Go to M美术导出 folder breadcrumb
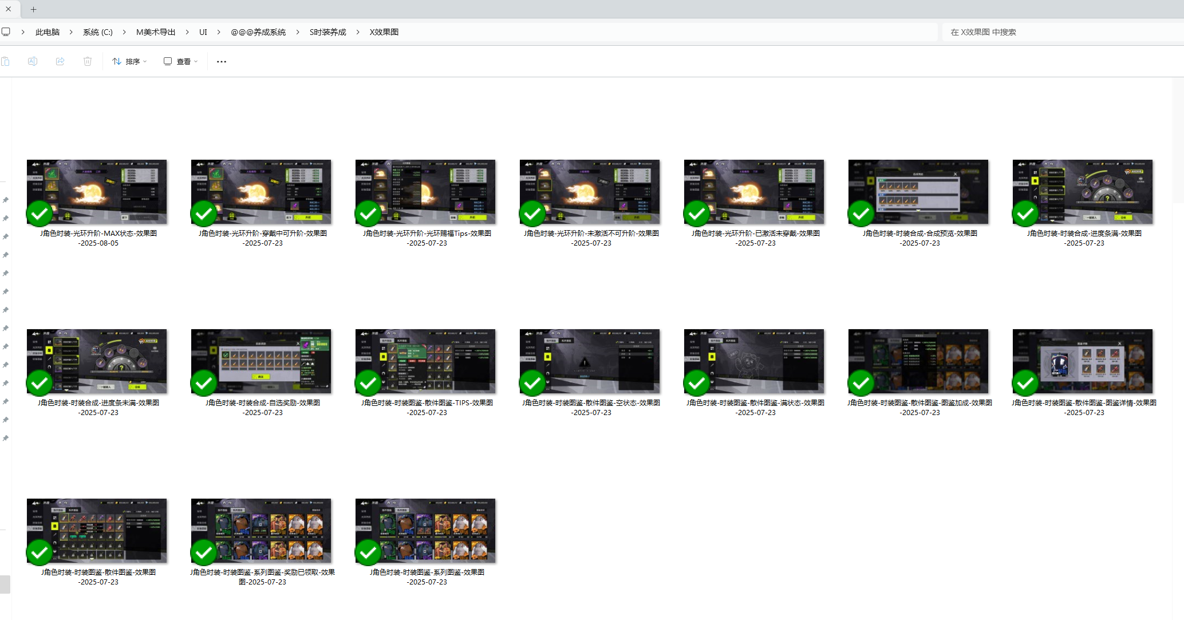The height and width of the screenshot is (620, 1184). point(156,32)
